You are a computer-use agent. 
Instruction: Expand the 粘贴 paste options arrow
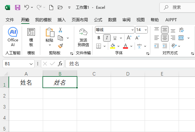tap(50, 45)
